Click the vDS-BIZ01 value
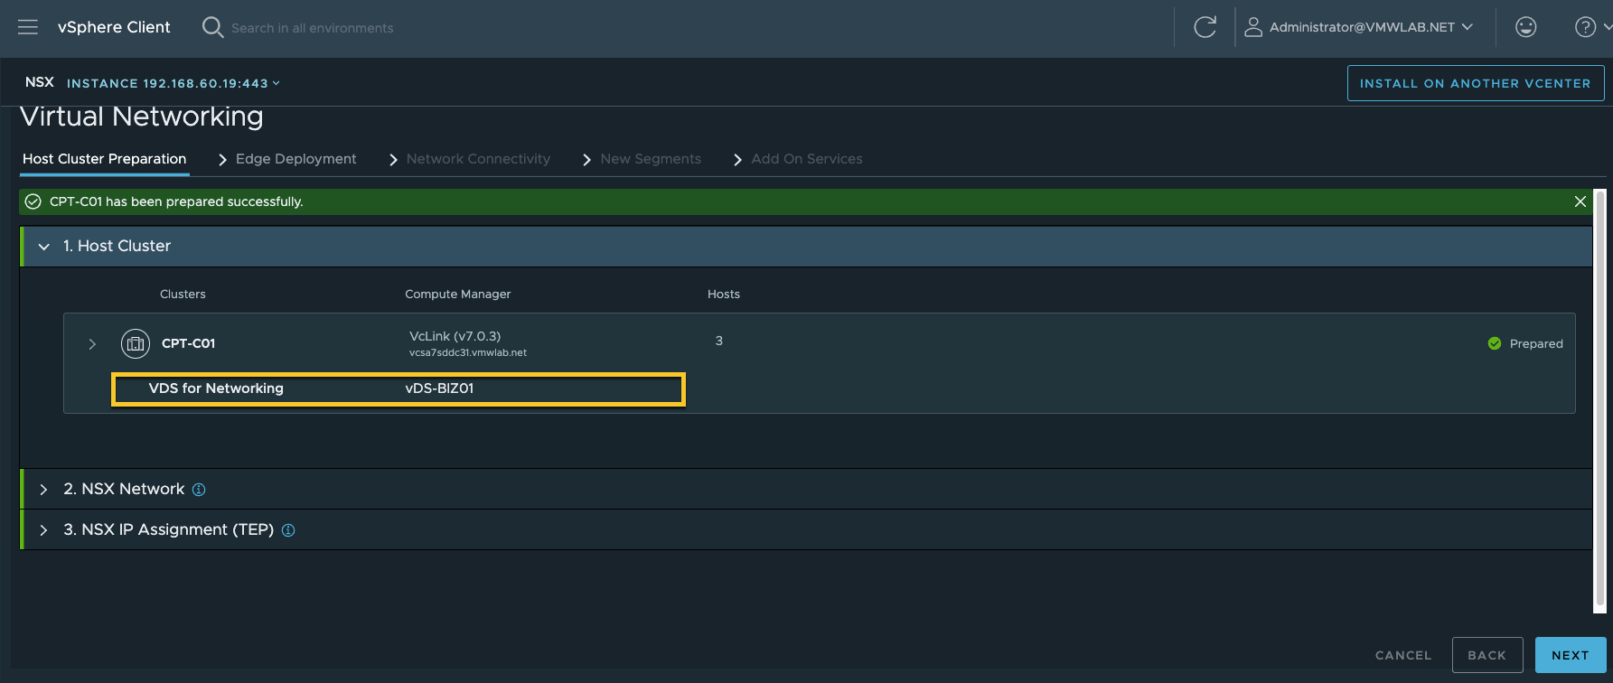Screen dimensions: 1613x683 [439, 388]
